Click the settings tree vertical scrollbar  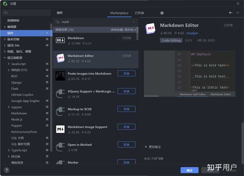click(51, 87)
